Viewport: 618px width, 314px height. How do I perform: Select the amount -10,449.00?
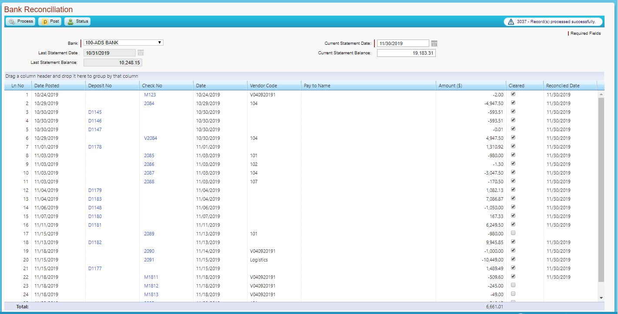coord(492,260)
